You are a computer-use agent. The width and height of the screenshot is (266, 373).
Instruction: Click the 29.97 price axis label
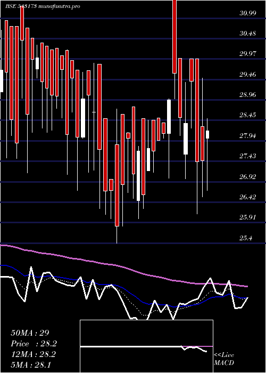tap(248, 54)
